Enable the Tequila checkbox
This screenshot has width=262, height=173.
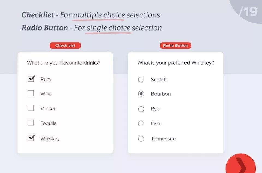click(x=31, y=123)
